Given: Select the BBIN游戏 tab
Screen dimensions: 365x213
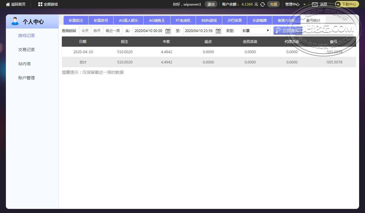Looking at the screenshot, I should (209, 21).
